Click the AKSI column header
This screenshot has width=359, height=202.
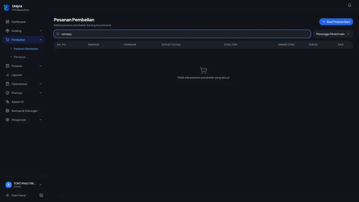pos(341,45)
